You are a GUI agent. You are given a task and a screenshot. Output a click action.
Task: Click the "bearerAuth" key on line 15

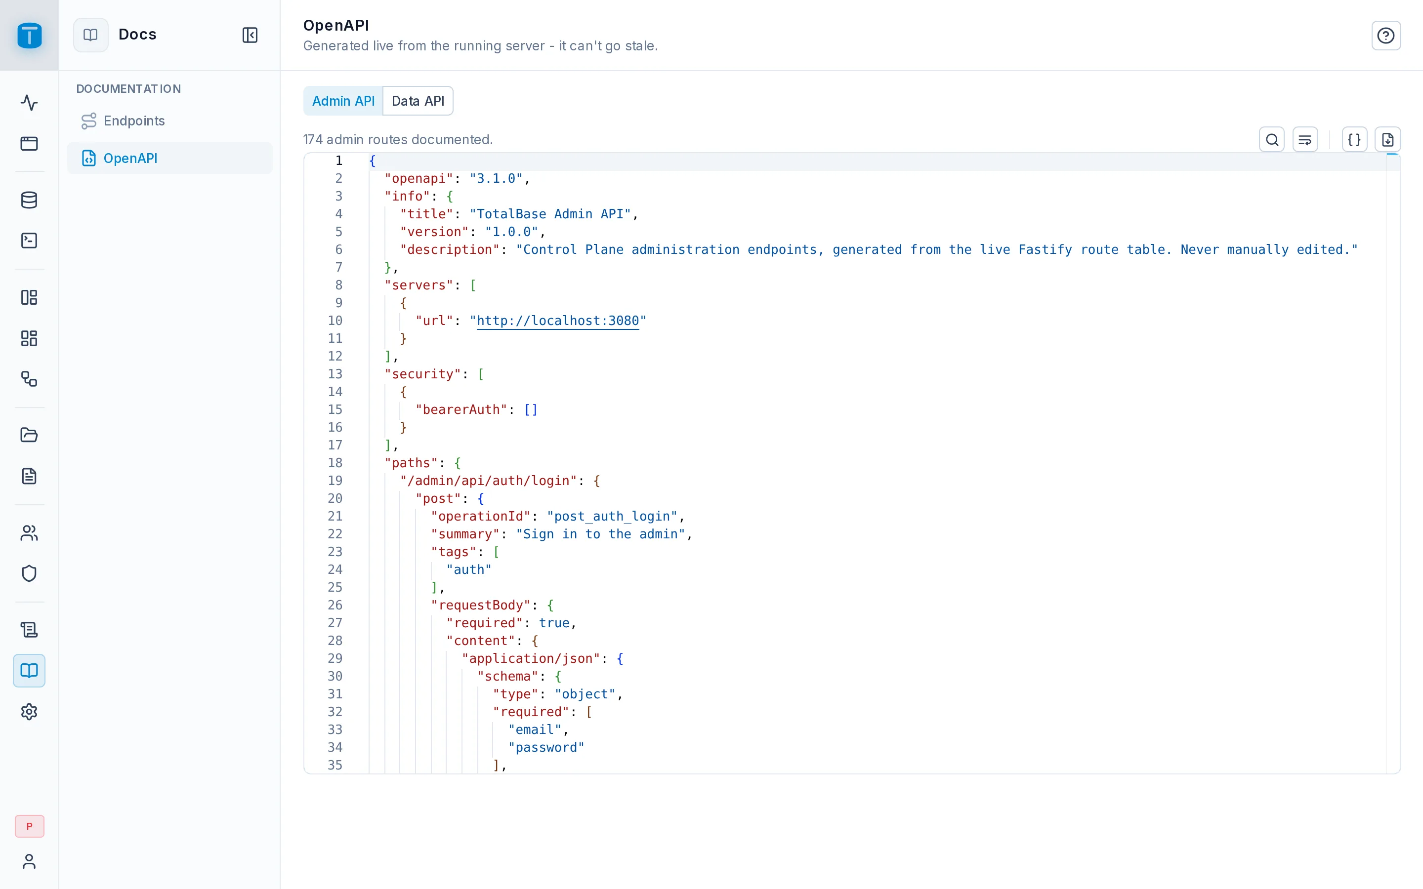tap(461, 409)
